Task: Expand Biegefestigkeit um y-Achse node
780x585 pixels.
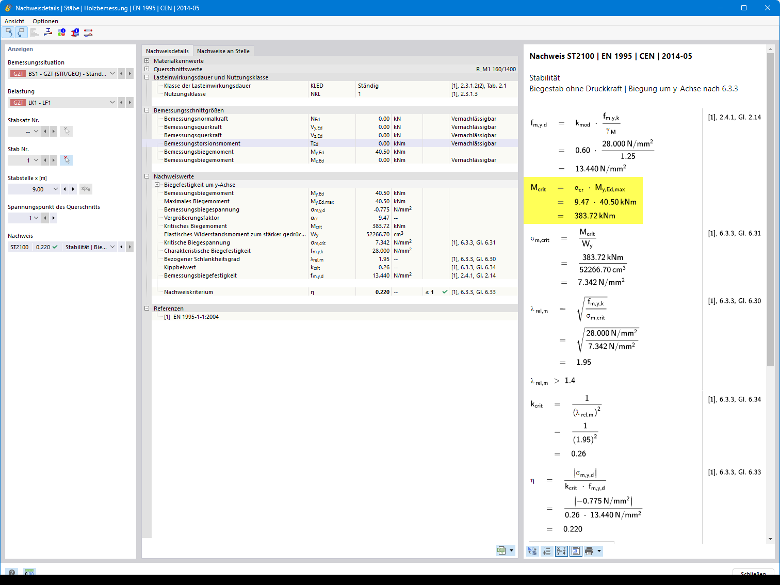Action: coord(157,185)
